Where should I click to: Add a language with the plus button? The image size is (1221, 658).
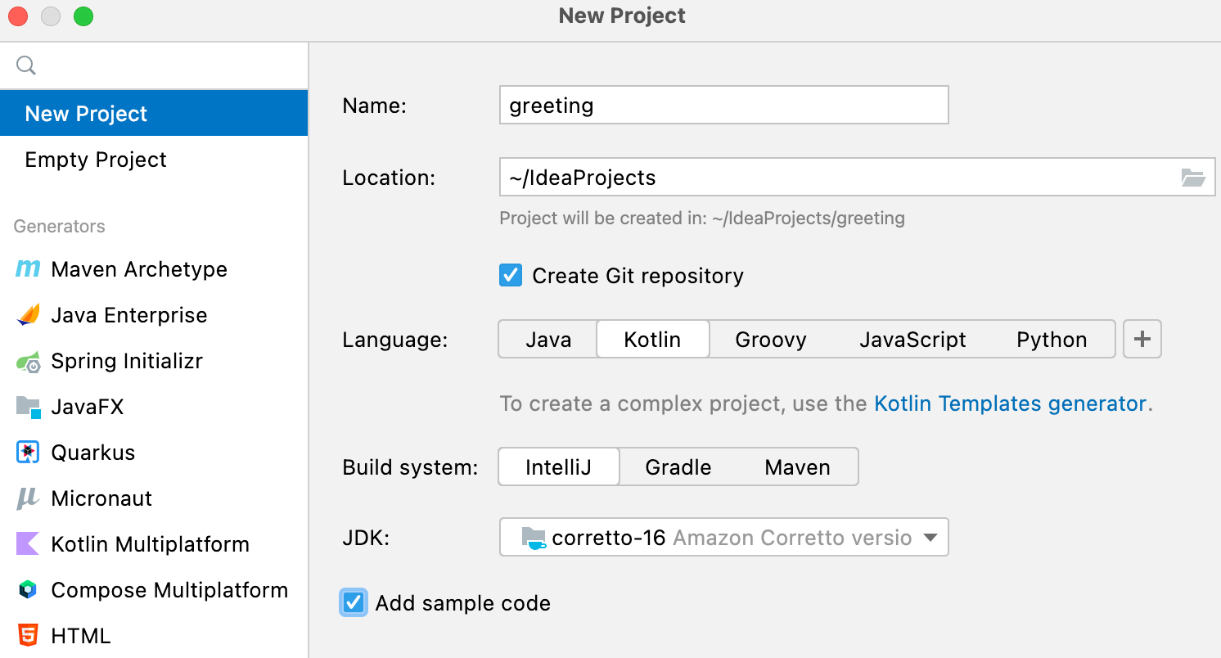tap(1142, 339)
